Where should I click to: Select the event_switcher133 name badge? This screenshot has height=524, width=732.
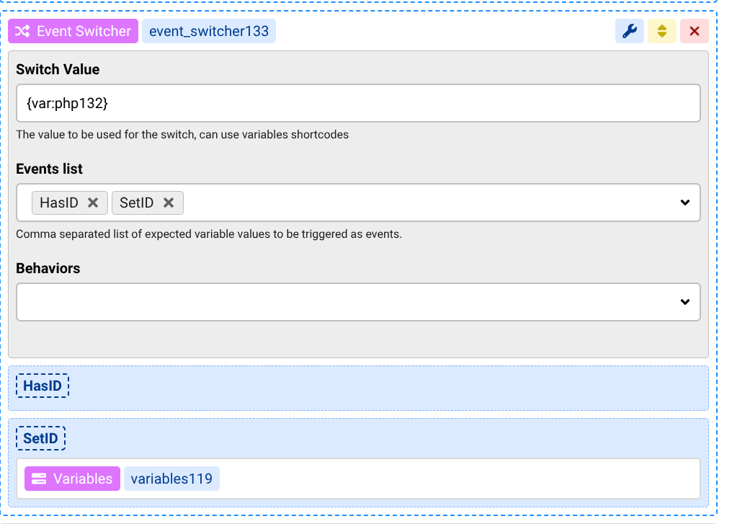coord(209,31)
